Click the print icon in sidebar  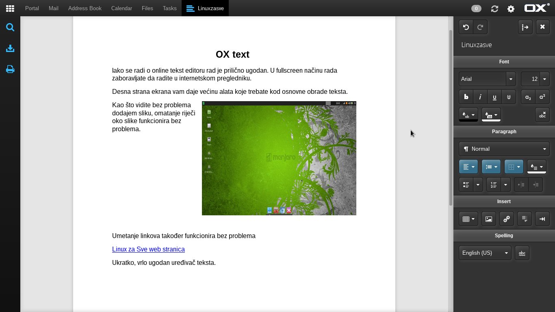tap(10, 69)
